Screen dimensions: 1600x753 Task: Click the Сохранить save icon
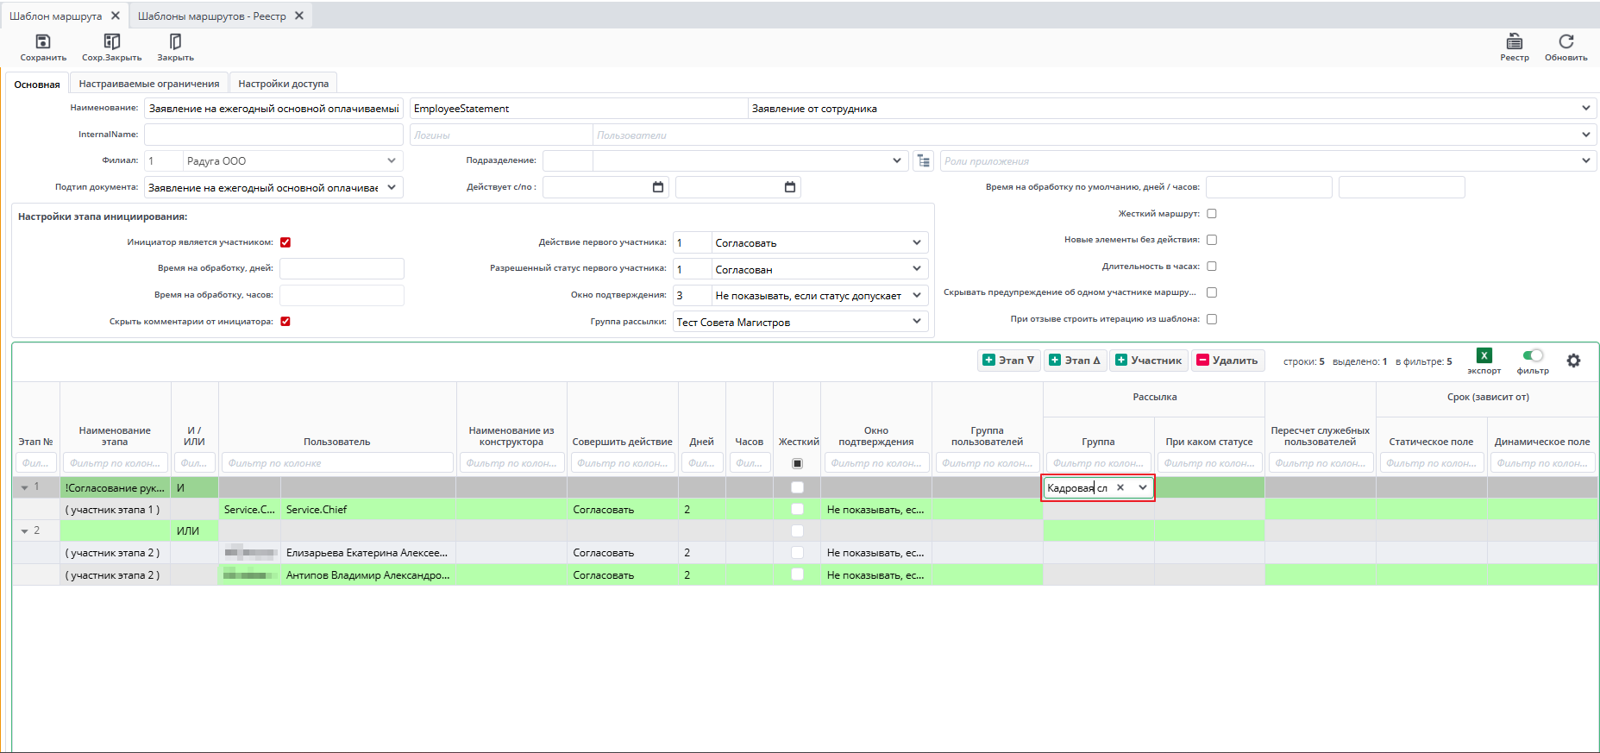tap(43, 42)
